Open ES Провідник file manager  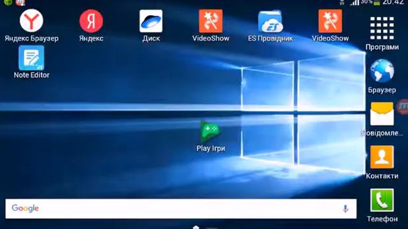pyautogui.click(x=270, y=21)
